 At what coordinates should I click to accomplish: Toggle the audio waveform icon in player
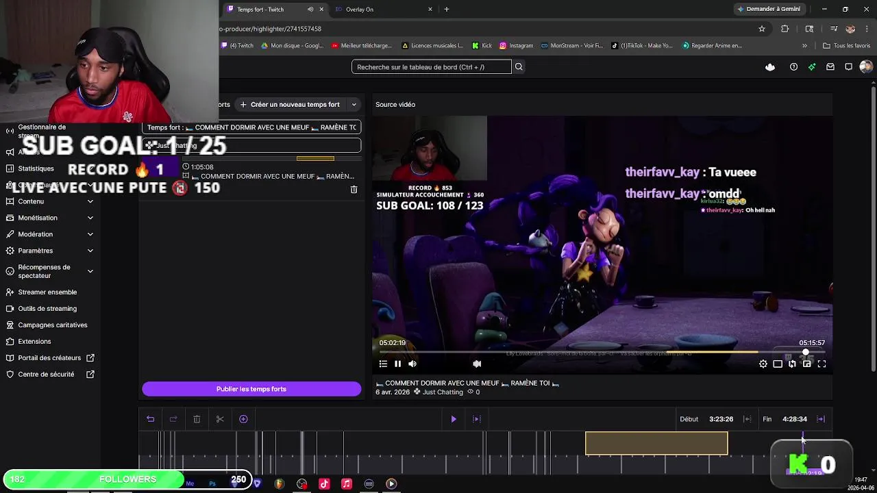[x=477, y=364]
